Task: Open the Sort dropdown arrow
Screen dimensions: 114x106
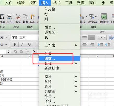Action: 86,16
